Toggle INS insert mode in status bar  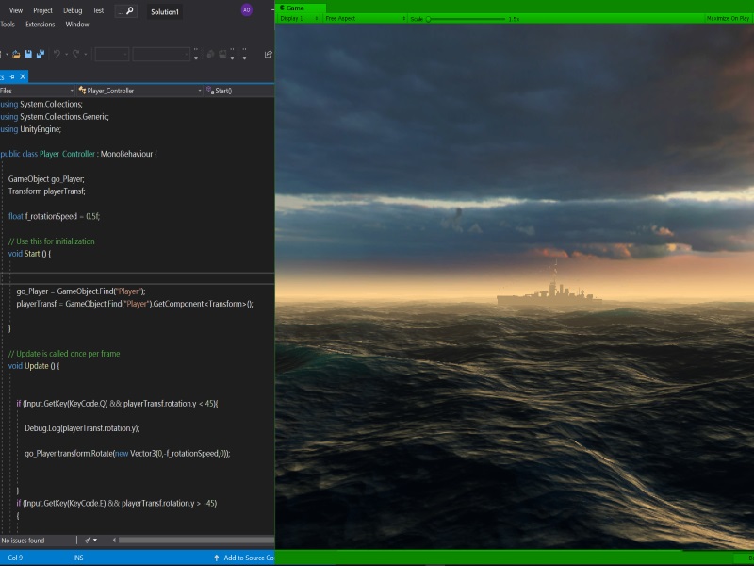click(78, 558)
